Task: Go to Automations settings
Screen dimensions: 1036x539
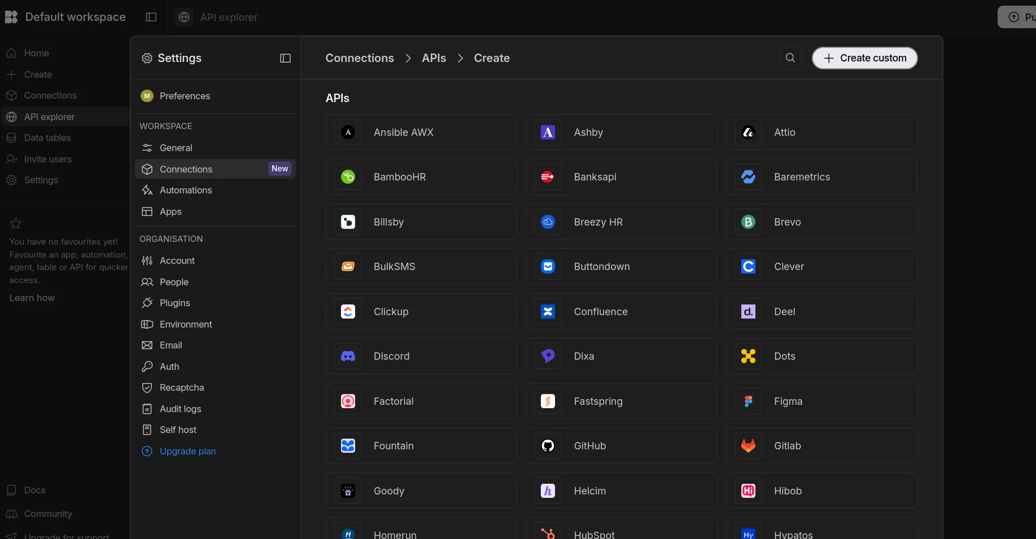Action: click(x=186, y=190)
